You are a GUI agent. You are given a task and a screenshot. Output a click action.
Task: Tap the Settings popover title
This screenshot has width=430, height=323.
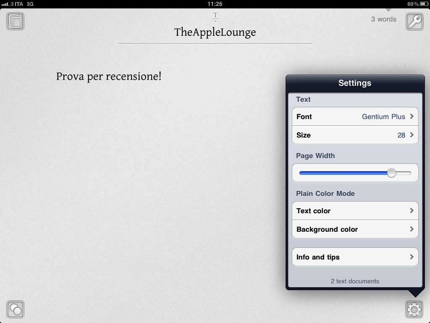pyautogui.click(x=355, y=83)
